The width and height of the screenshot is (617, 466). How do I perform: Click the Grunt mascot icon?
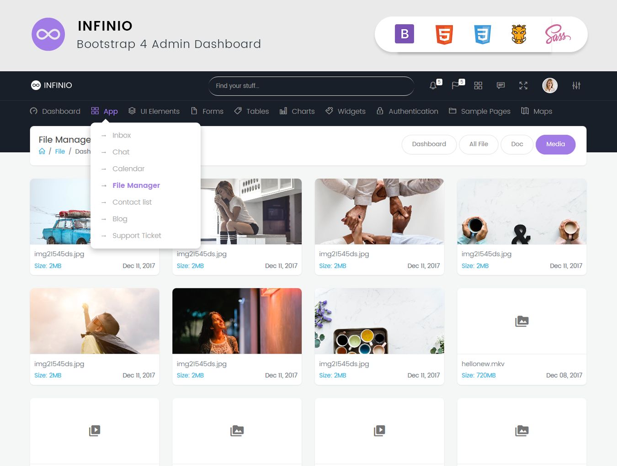pos(519,34)
